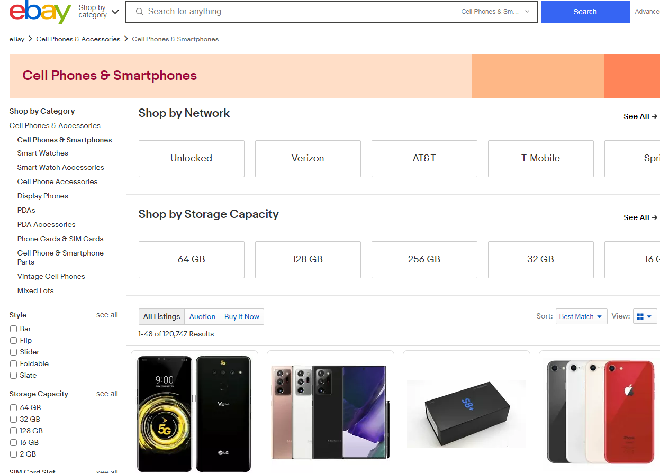
Task: Open the red iPhone 8 listing image
Action: pyautogui.click(x=600, y=412)
